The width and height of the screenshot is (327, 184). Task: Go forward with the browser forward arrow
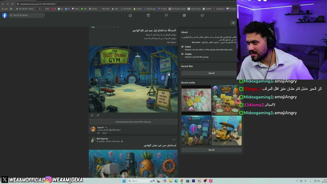point(8,4)
